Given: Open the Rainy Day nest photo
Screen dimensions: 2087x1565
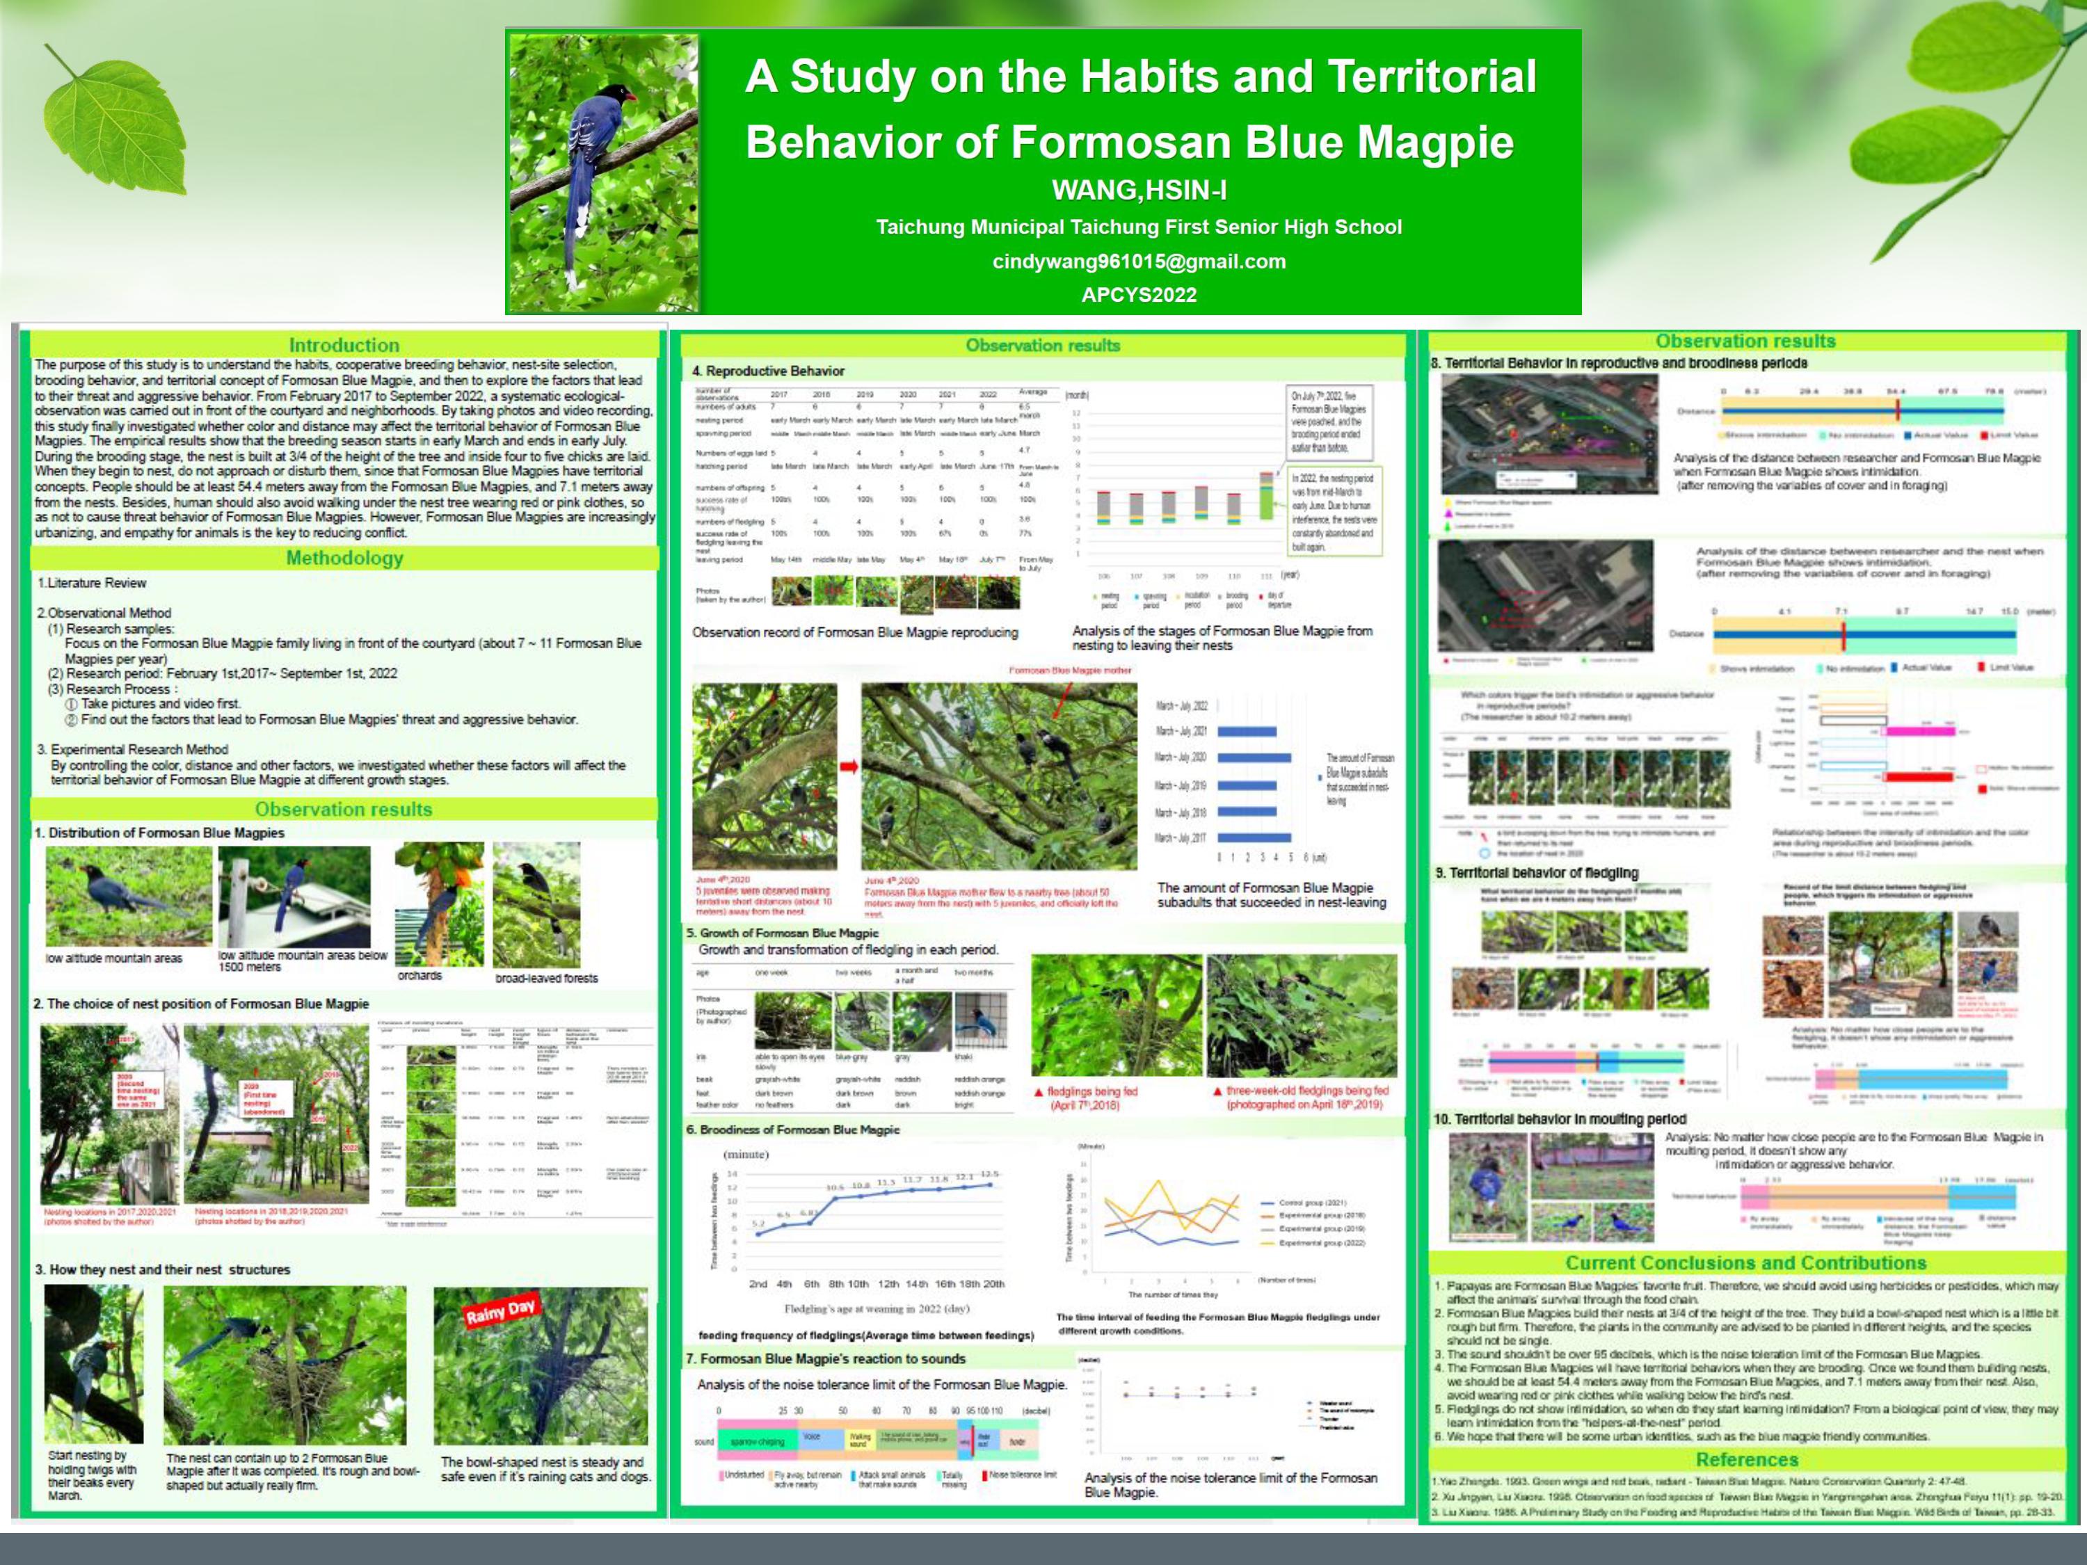Looking at the screenshot, I should pos(541,1365).
